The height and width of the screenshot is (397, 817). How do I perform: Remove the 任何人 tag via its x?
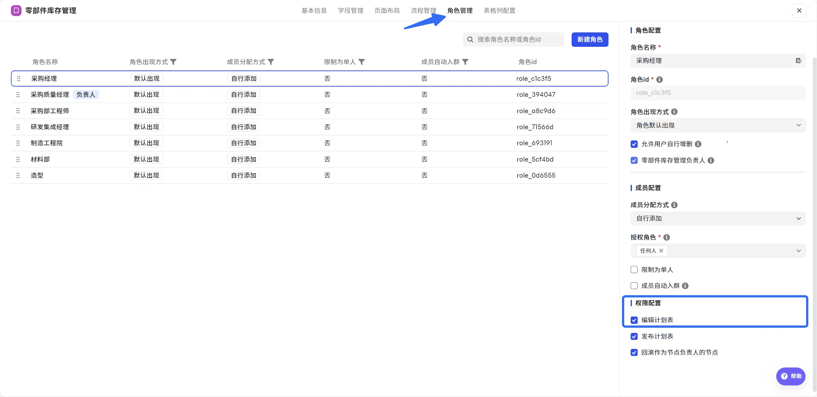661,251
